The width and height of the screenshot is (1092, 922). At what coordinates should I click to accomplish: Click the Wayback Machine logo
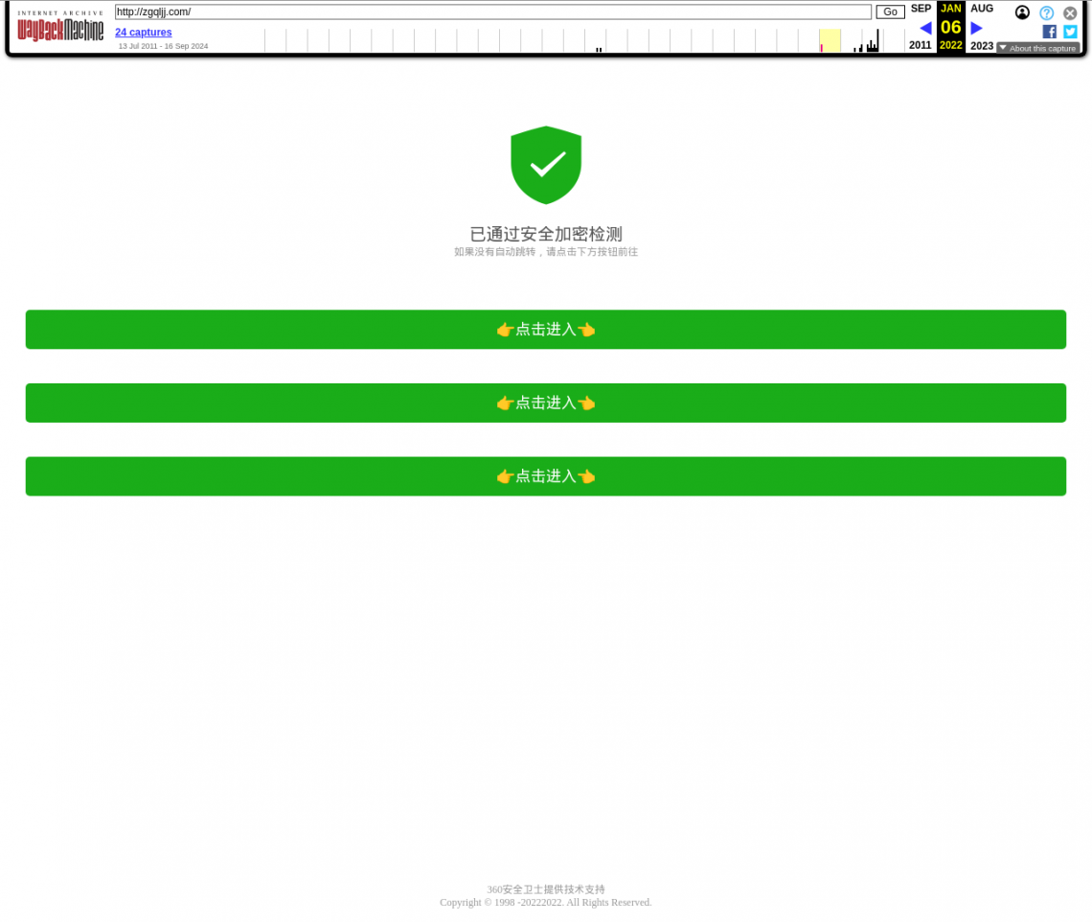(60, 28)
